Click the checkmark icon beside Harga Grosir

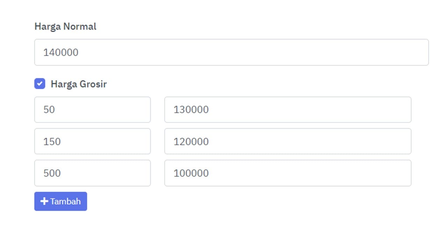(40, 84)
